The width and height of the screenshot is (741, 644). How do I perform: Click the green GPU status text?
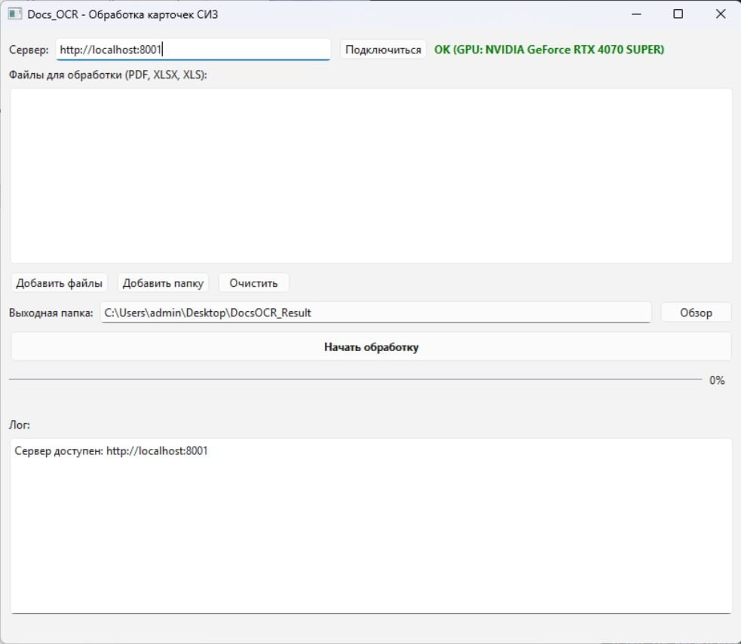(x=549, y=50)
